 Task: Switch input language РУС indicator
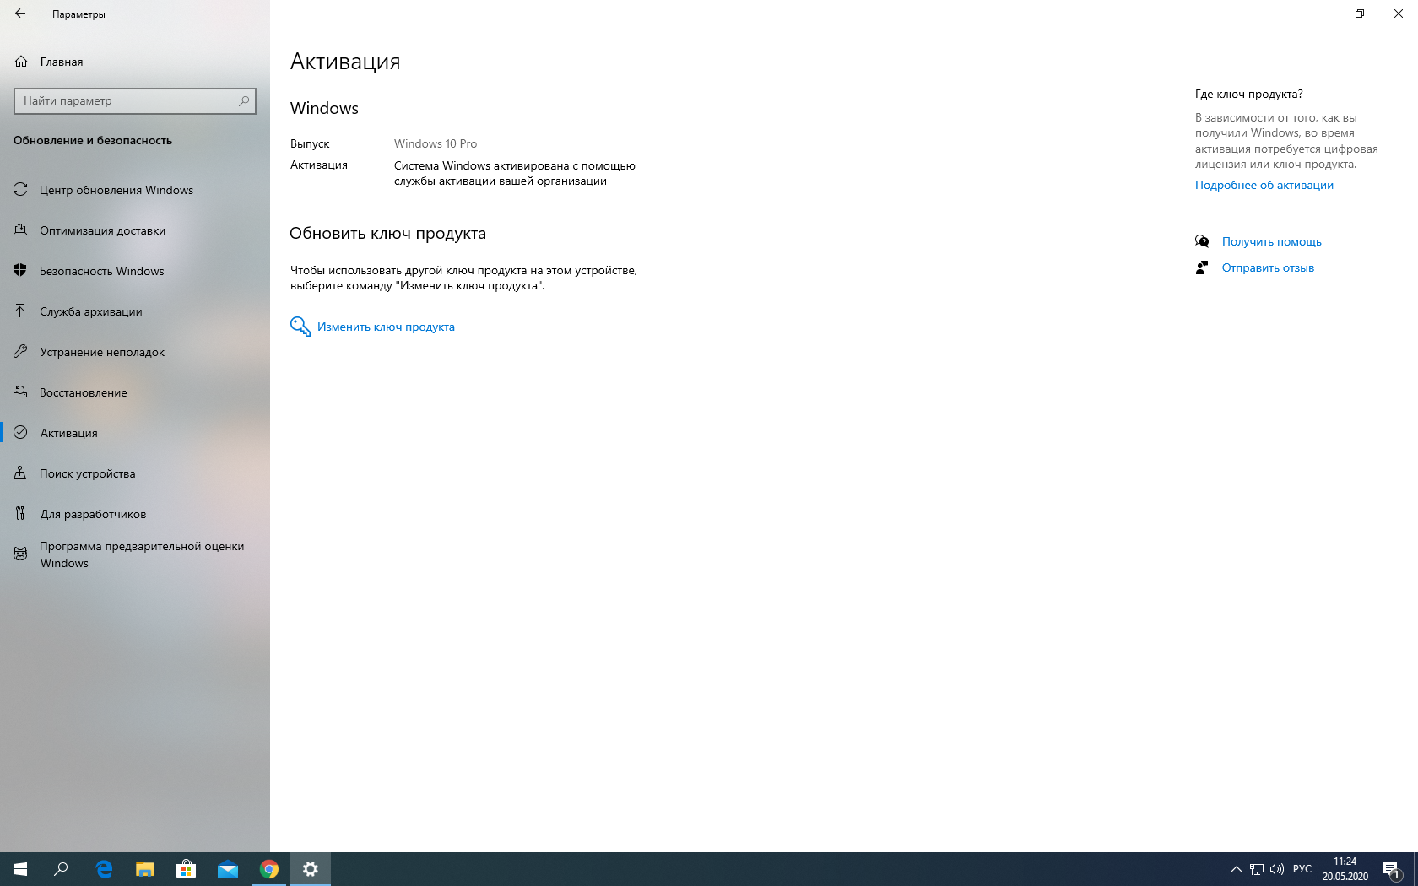1302,869
